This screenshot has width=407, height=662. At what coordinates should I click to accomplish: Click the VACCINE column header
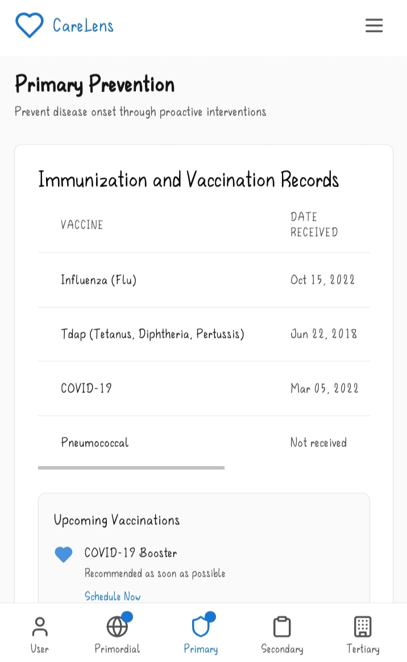[82, 225]
